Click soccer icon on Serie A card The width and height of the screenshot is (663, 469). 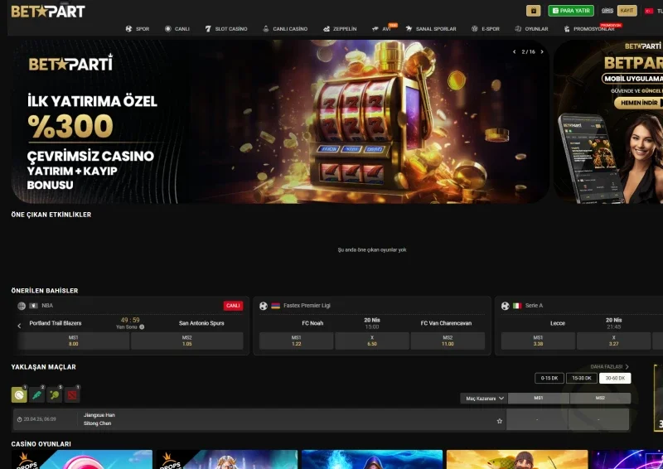tap(506, 306)
